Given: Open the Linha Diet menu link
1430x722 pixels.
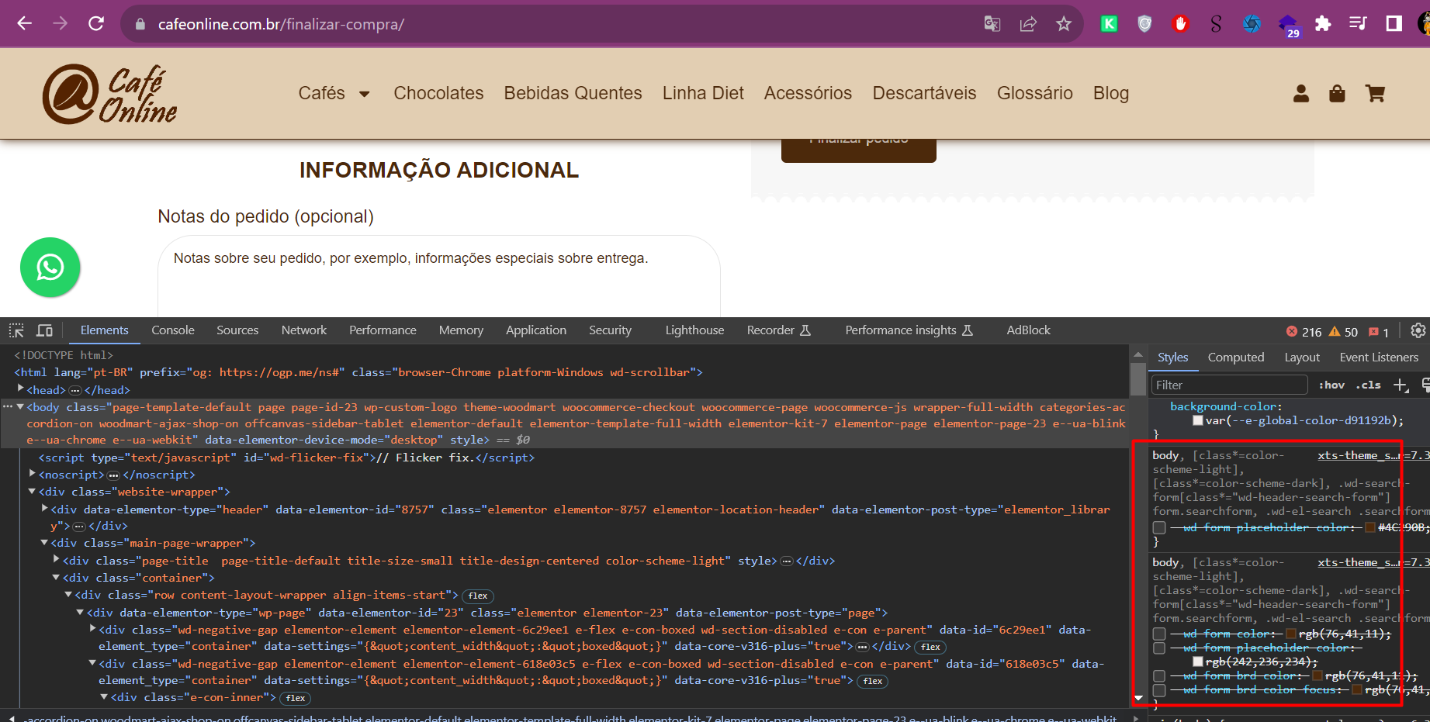Looking at the screenshot, I should click(703, 94).
